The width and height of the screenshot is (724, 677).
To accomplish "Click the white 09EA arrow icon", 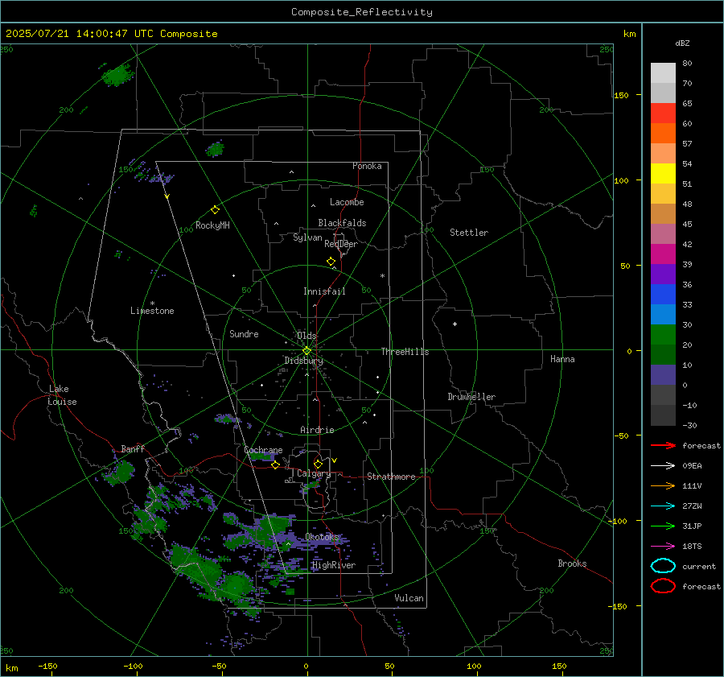I will point(663,465).
